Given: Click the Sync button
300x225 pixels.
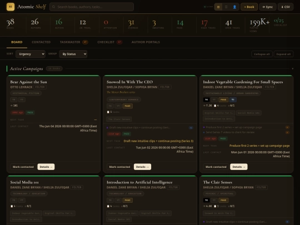Looking at the screenshot, I should (267, 7).
